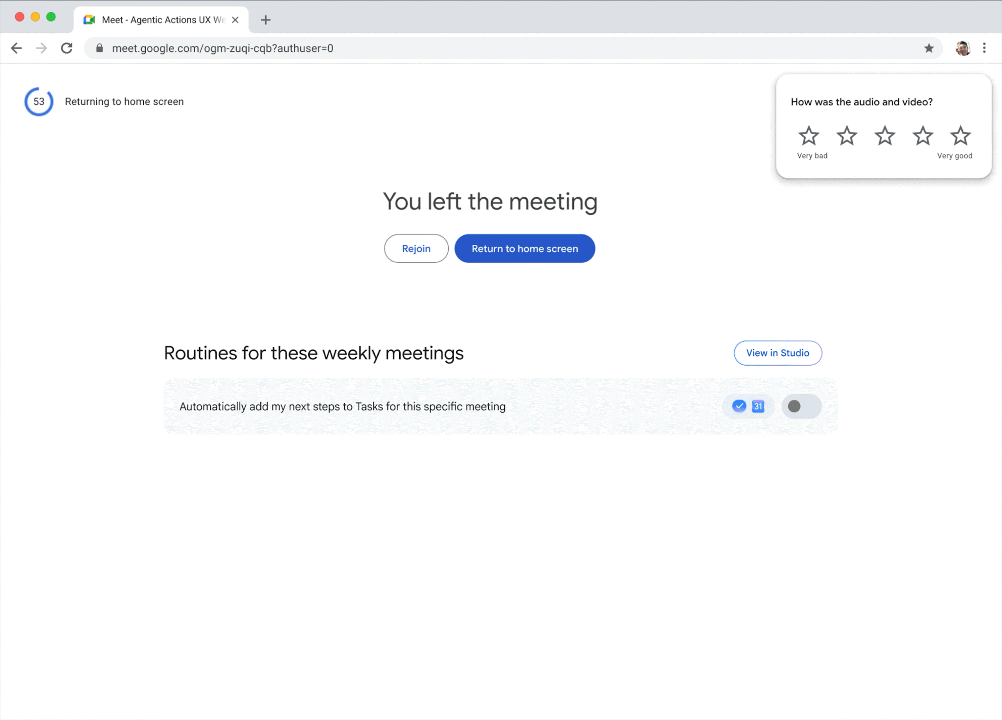
Task: Click 'How was the audio and video?' text
Action: 862,102
